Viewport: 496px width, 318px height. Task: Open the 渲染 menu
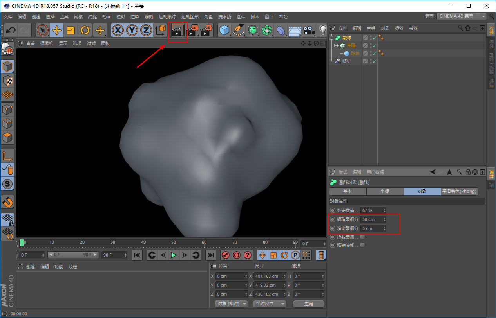(x=135, y=17)
